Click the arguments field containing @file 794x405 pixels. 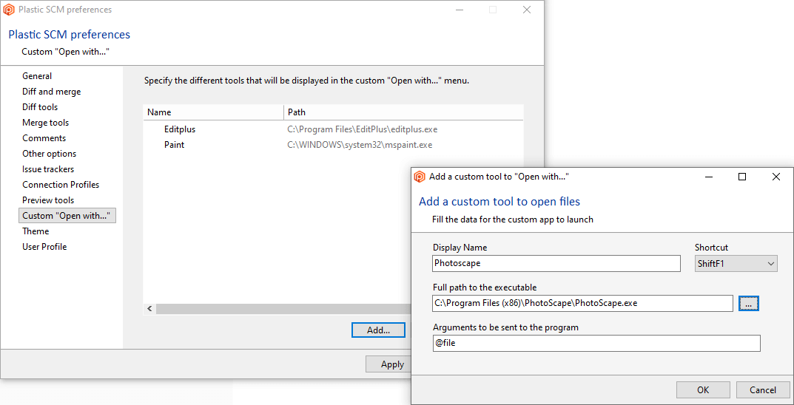pyautogui.click(x=596, y=343)
